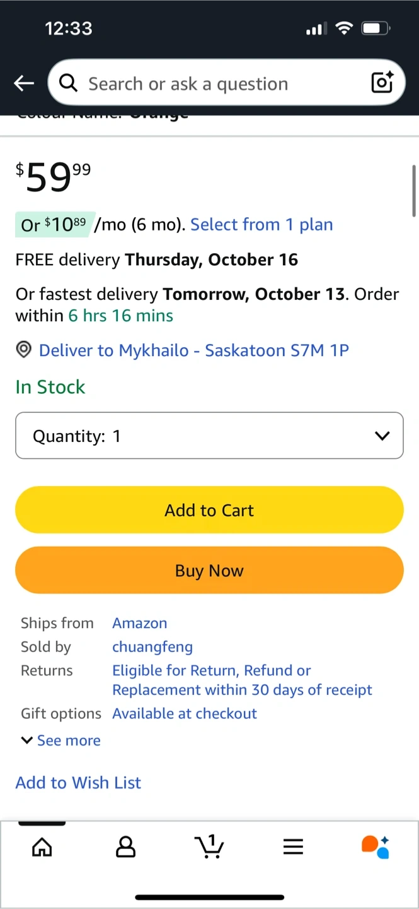This screenshot has width=419, height=909.
Task: Focus the search or ask a question field
Action: (x=214, y=83)
